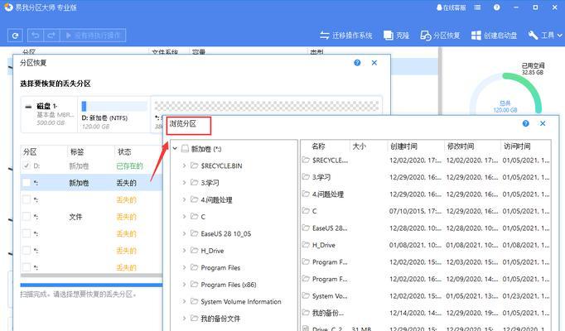Viewport: 565px width, 331px height.
Task: Expand H_Drive tree folder
Action: pos(184,251)
